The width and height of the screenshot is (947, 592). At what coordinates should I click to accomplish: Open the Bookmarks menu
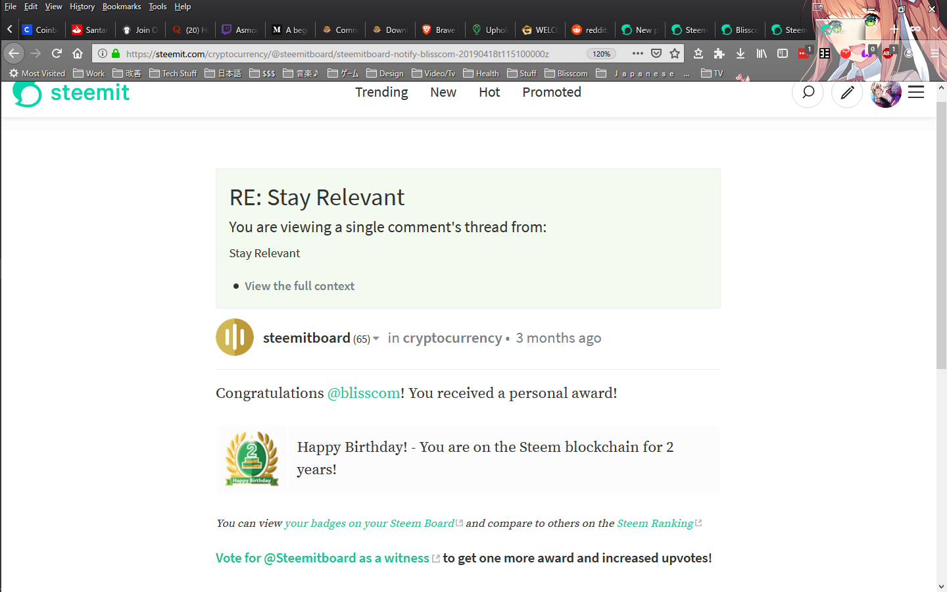pyautogui.click(x=122, y=7)
